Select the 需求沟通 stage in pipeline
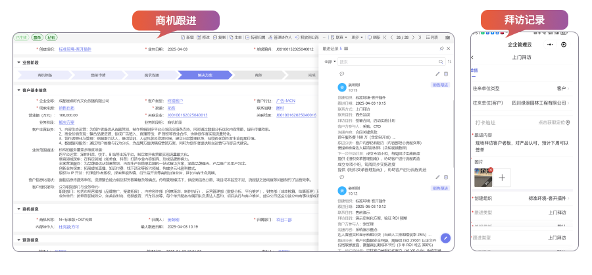 click(x=151, y=75)
